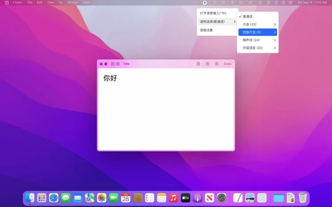Click into the note text area with 你好
The width and height of the screenshot is (332, 207).
click(x=166, y=110)
